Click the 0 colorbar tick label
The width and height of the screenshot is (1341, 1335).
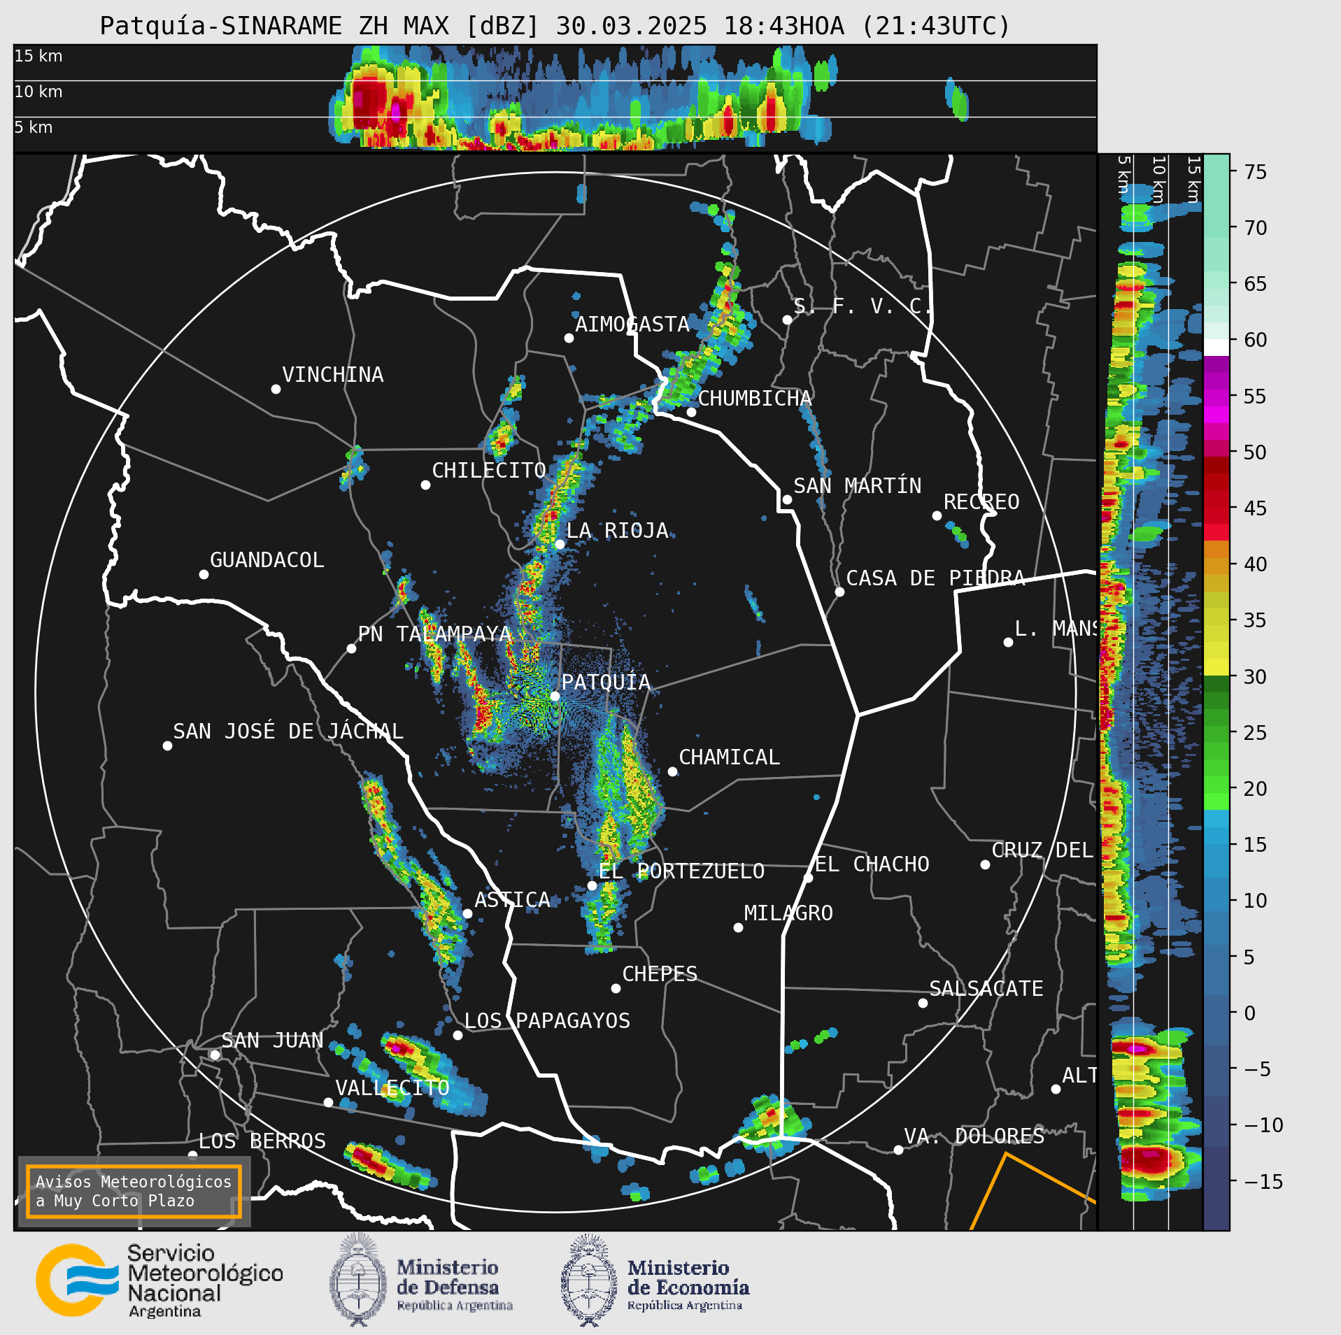tap(1249, 1013)
